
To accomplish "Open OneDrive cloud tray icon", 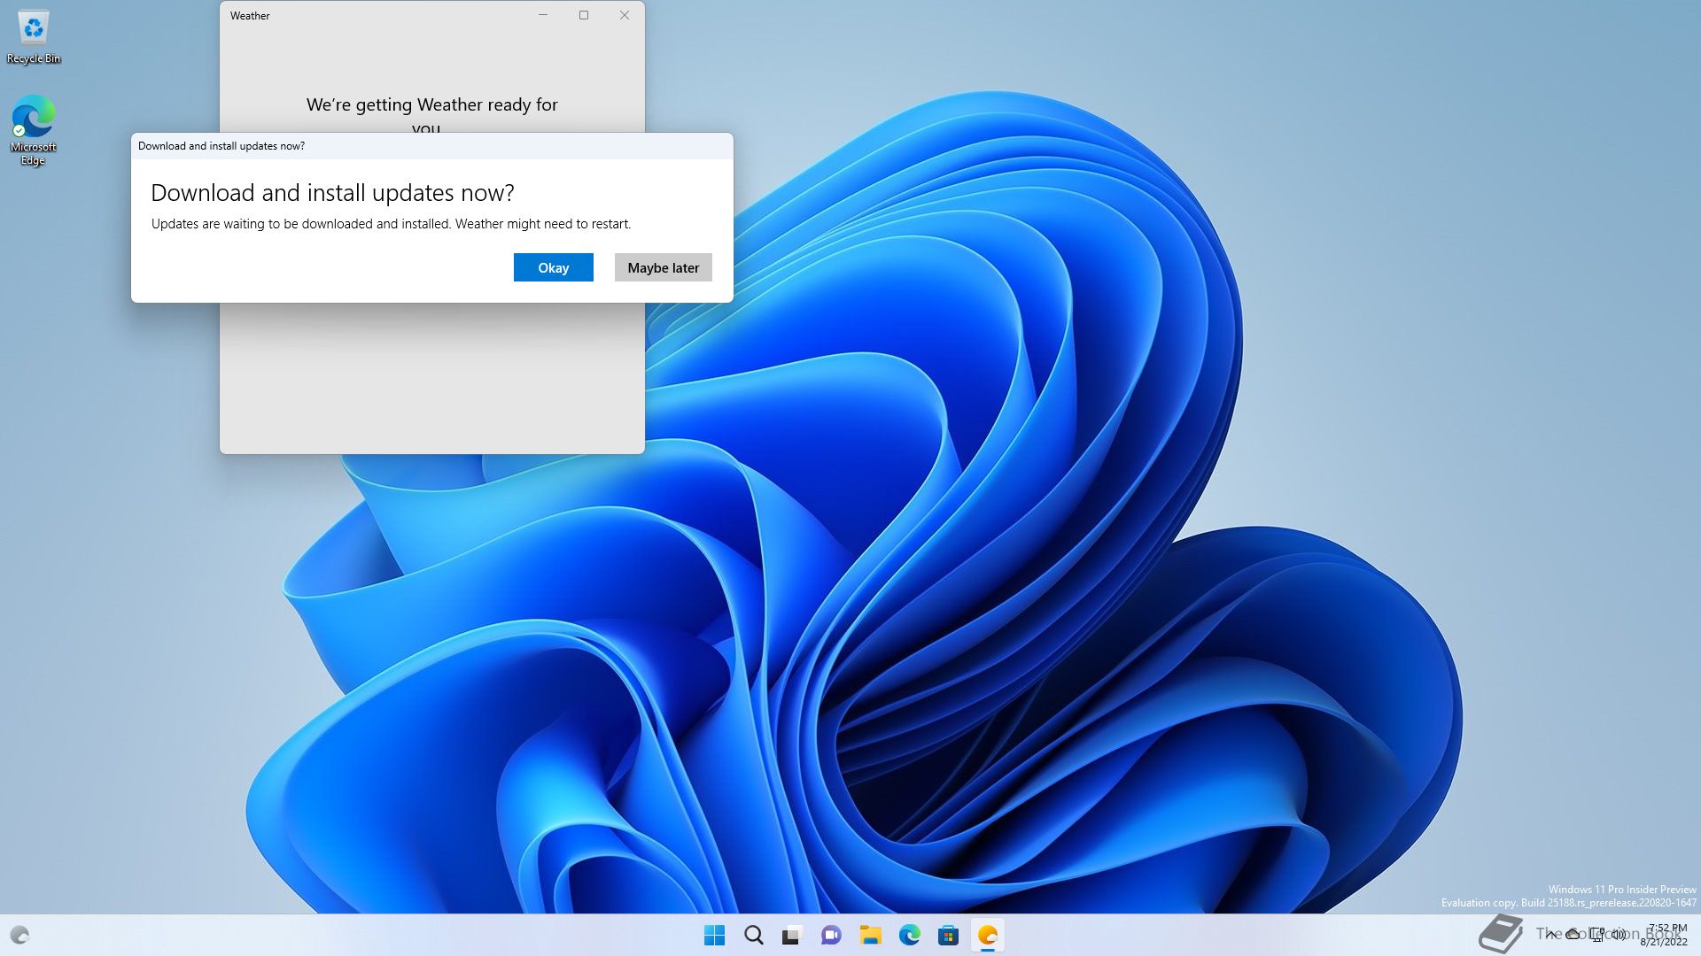I will (1573, 935).
